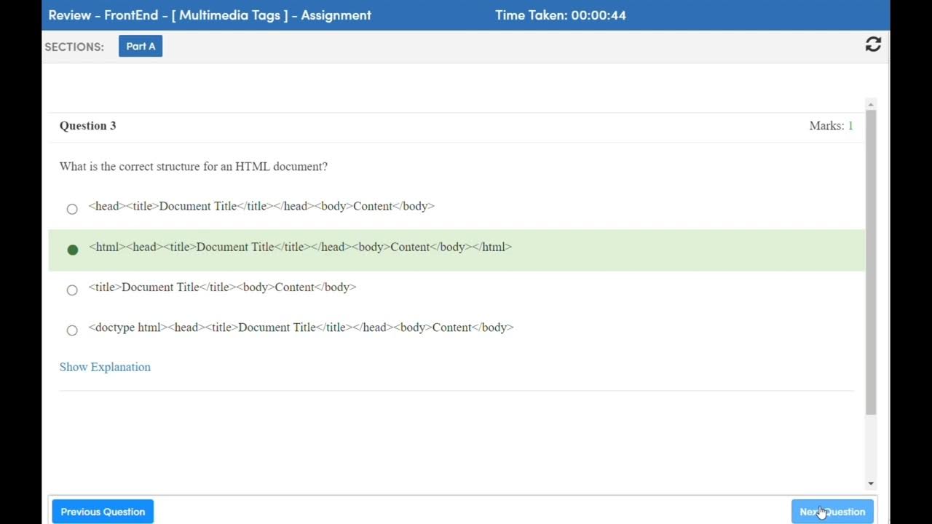Click the Time Taken: 00:00:44 timer
Image resolution: width=932 pixels, height=524 pixels.
click(561, 15)
